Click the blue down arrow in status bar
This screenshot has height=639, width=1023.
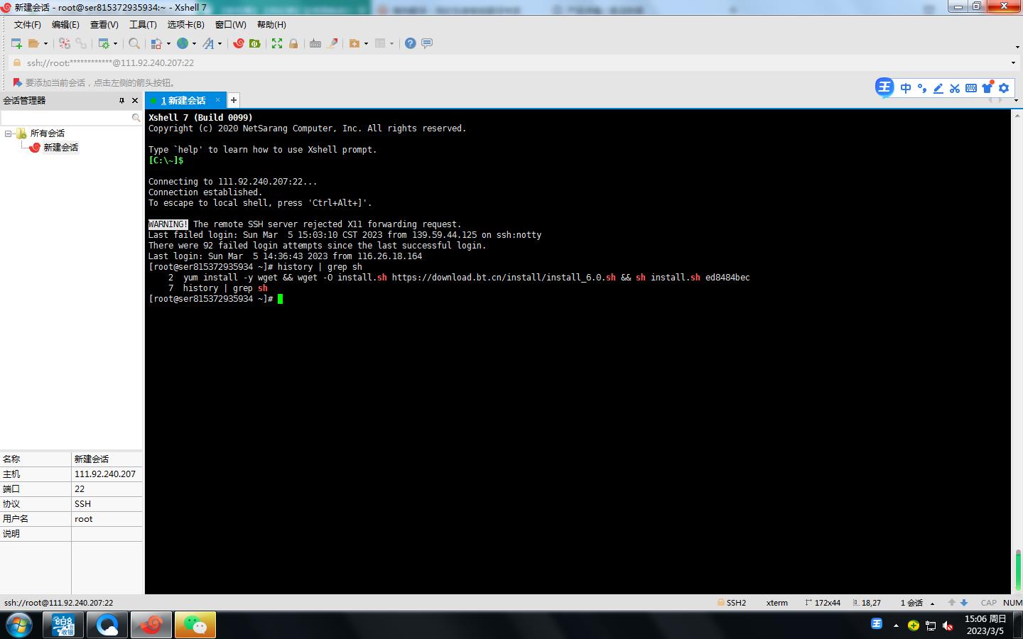964,603
